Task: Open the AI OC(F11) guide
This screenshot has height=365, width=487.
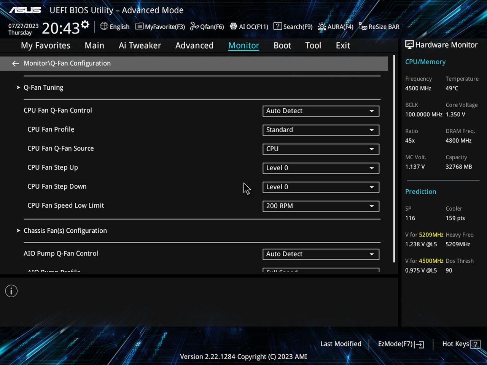Action: coord(249,27)
